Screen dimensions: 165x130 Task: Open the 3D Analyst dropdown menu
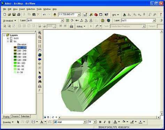9,21
